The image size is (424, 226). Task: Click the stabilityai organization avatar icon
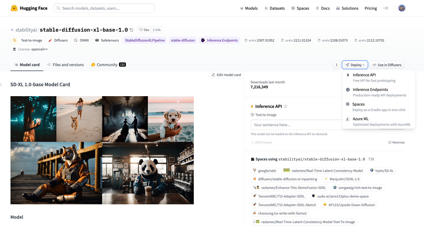coord(12,30)
